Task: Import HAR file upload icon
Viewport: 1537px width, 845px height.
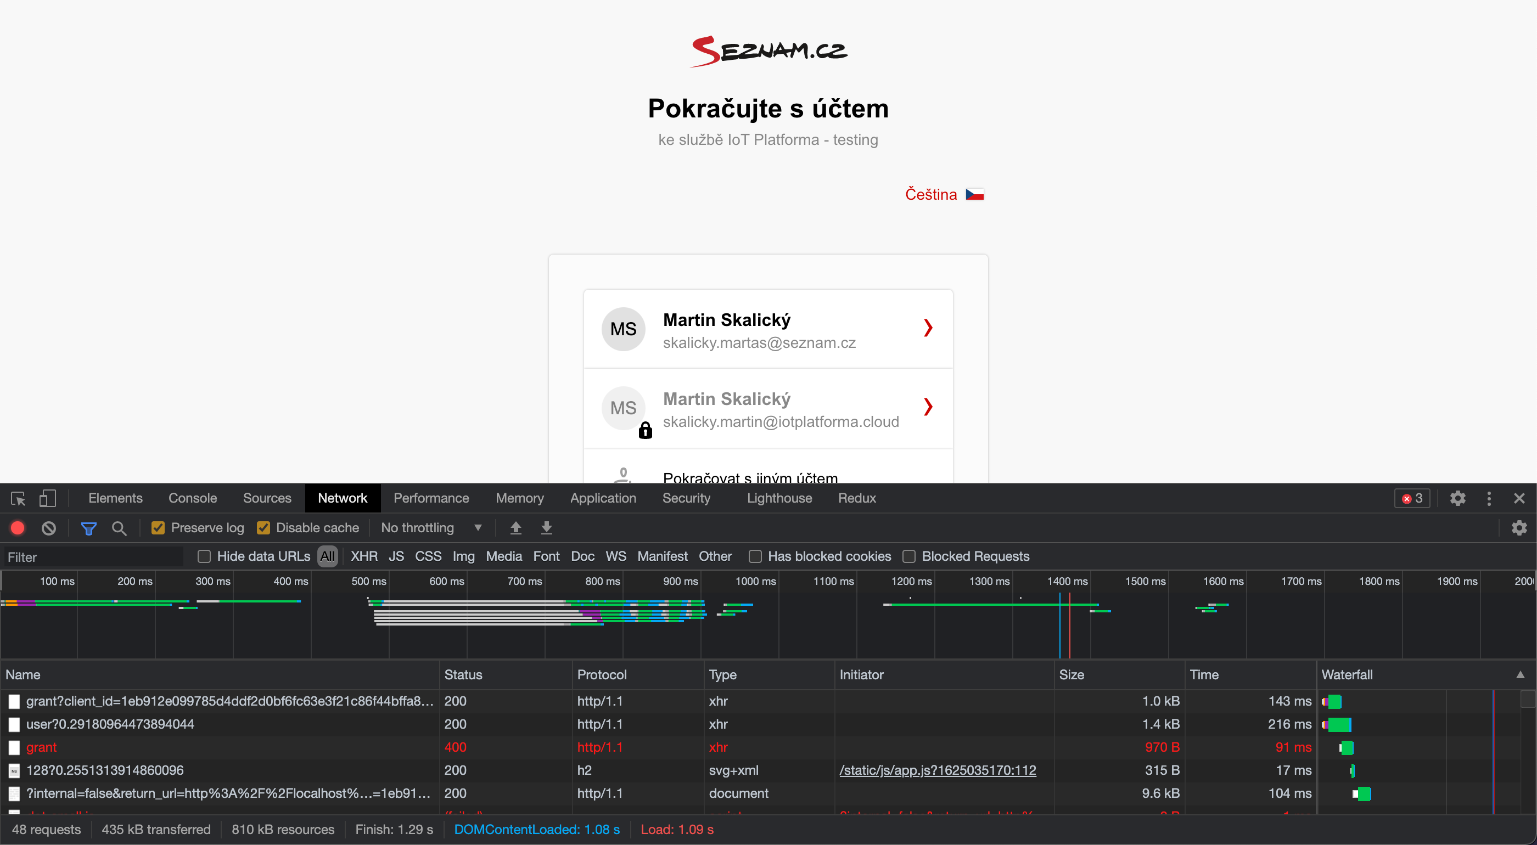Action: click(x=516, y=528)
